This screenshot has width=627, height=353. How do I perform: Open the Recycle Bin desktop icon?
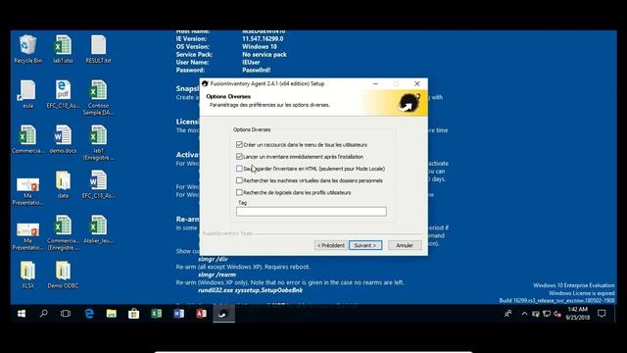(x=27, y=49)
